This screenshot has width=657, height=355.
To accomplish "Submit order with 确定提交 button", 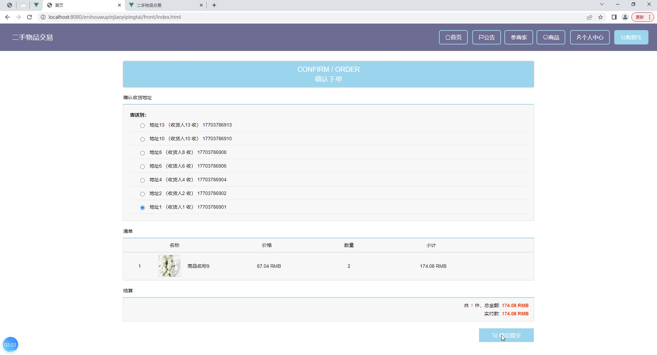I will (x=506, y=335).
